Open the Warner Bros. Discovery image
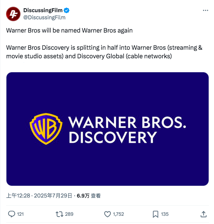 click(107, 129)
